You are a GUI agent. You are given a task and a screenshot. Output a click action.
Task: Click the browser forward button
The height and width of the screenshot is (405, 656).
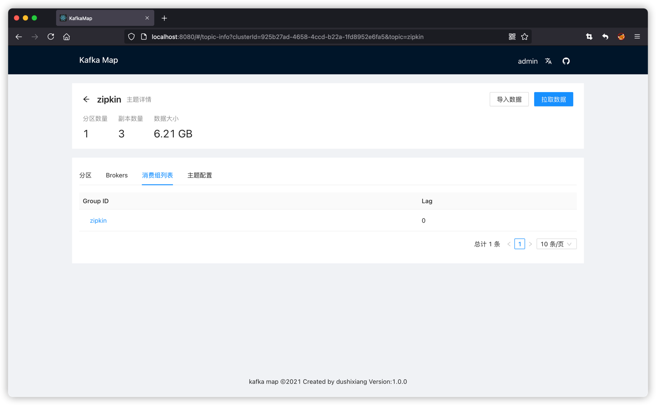pyautogui.click(x=35, y=37)
